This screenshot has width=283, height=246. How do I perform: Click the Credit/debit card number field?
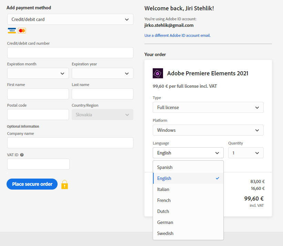pos(70,53)
